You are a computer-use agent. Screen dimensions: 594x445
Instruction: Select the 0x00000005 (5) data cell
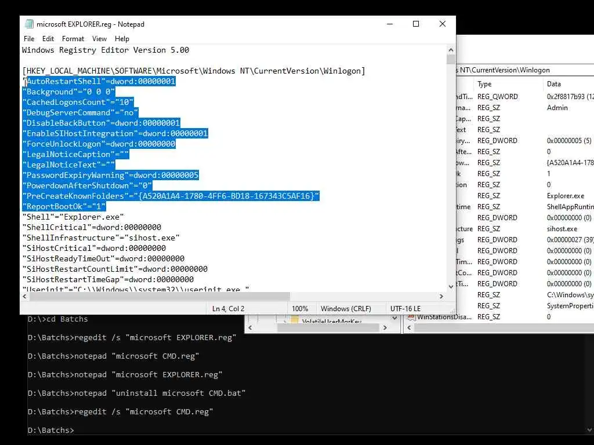[x=569, y=140]
